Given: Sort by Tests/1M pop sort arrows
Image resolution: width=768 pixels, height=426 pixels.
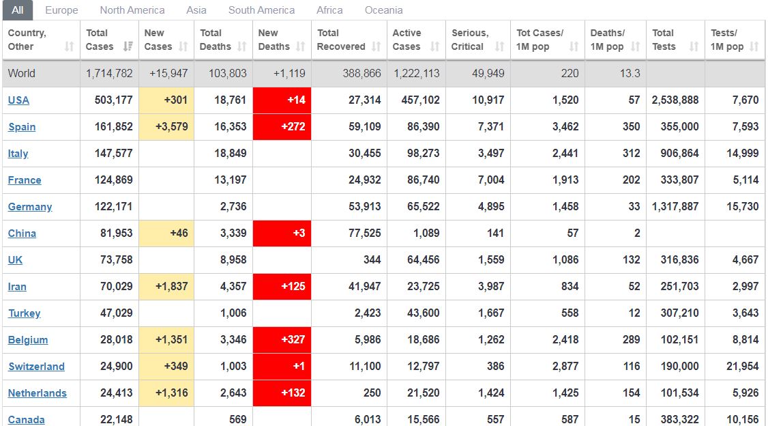Looking at the screenshot, I should pyautogui.click(x=754, y=46).
